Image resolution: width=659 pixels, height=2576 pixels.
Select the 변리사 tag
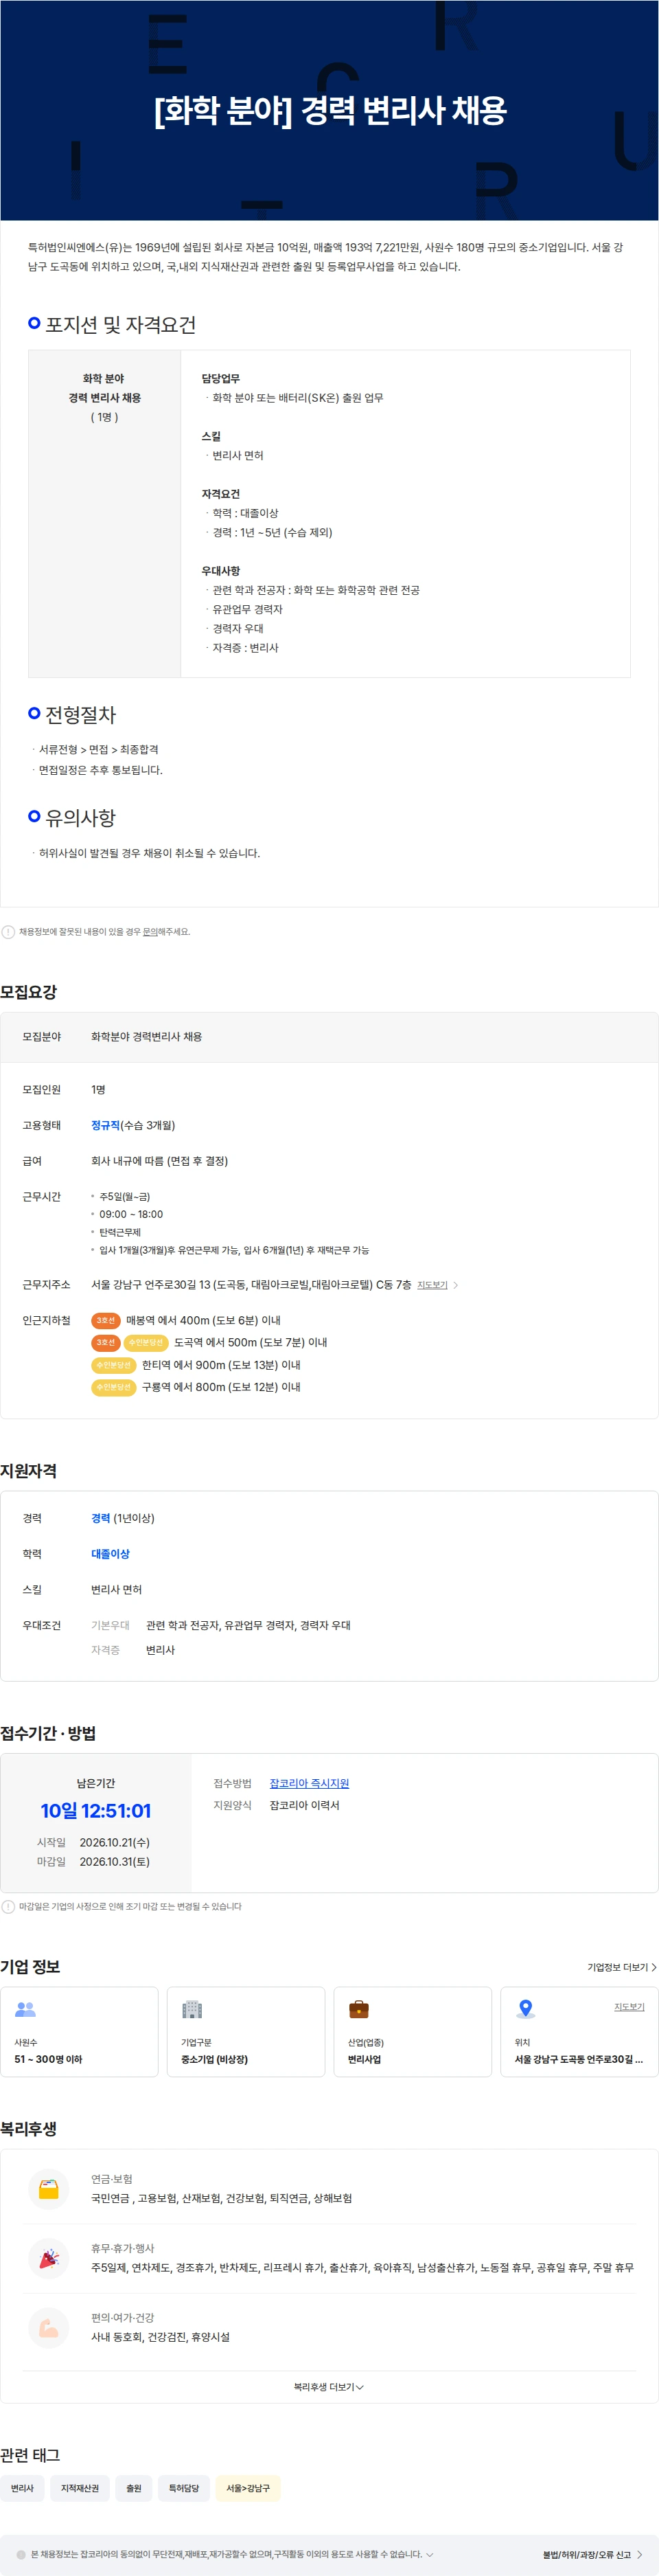coord(22,2488)
